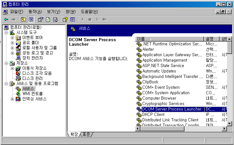Click the Stop Service toolbar button
Viewport: 234px width, 145px height.
90,19
